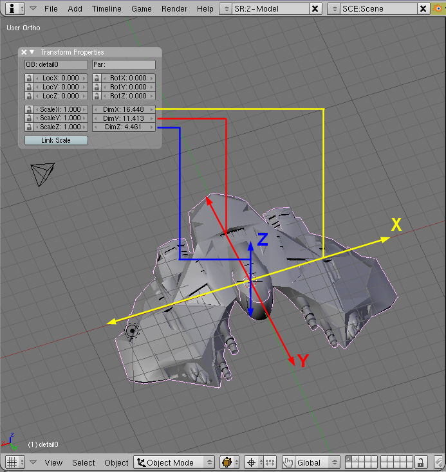The width and height of the screenshot is (446, 472).
Task: Open the Object Mode dropdown
Action: pyautogui.click(x=174, y=462)
